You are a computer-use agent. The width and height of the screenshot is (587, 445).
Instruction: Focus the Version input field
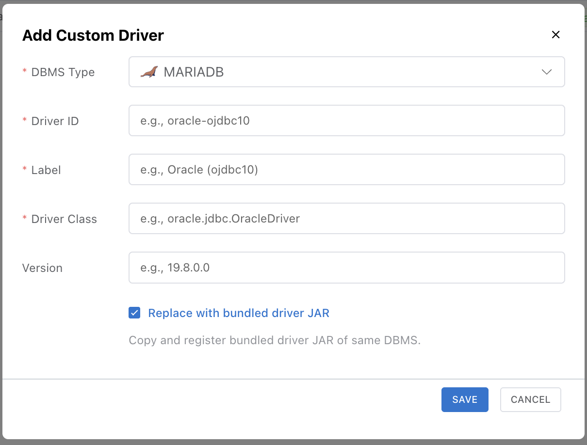[x=346, y=268]
